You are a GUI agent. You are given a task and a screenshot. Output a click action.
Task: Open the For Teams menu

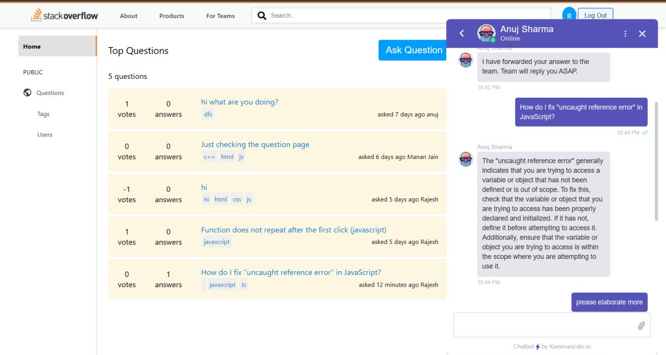coord(220,16)
